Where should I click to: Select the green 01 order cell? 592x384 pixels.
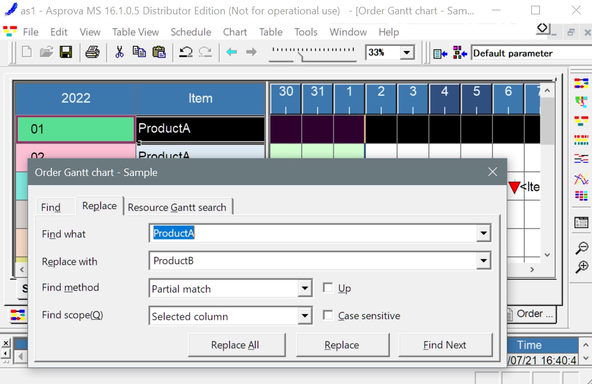[x=76, y=129]
